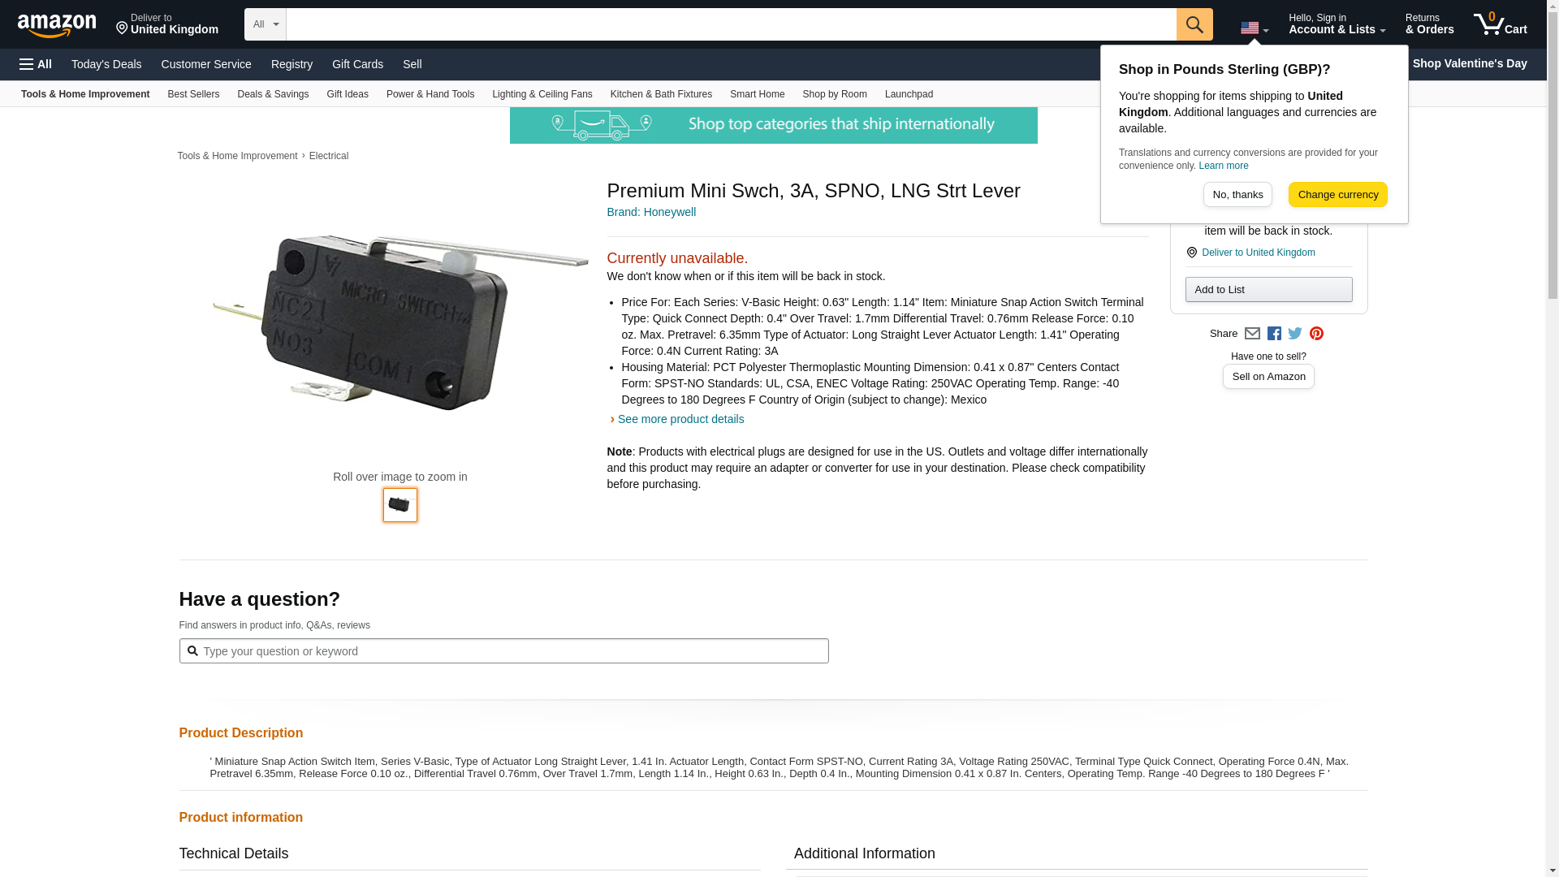Click the search magnifier button

(x=1194, y=24)
